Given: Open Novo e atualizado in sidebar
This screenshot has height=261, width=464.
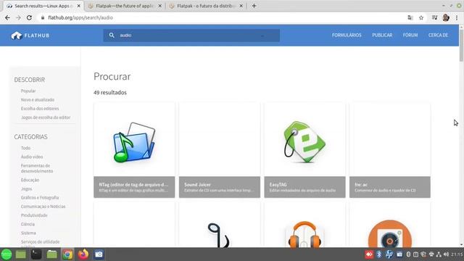Looking at the screenshot, I should tap(38, 100).
